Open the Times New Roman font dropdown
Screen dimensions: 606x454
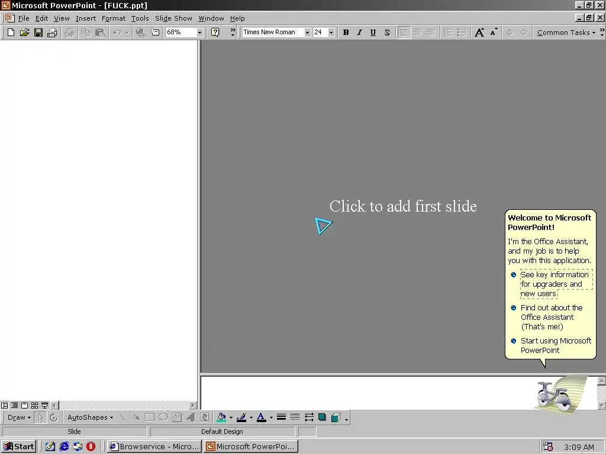tap(307, 33)
